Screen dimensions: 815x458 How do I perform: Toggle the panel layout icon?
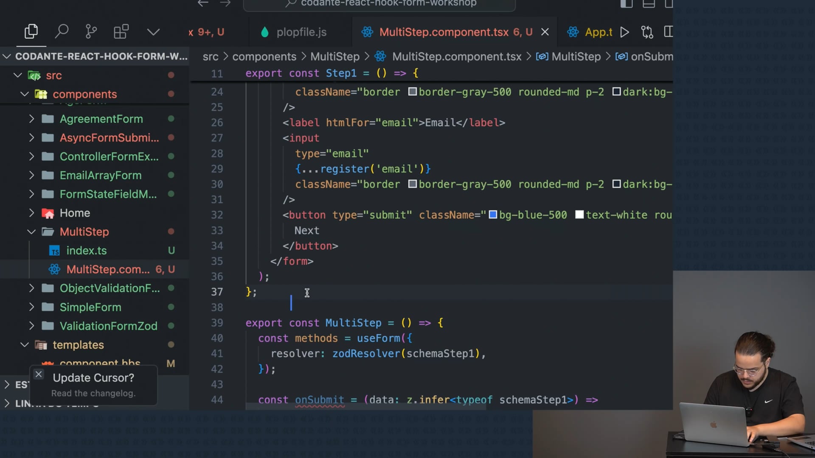click(x=648, y=4)
